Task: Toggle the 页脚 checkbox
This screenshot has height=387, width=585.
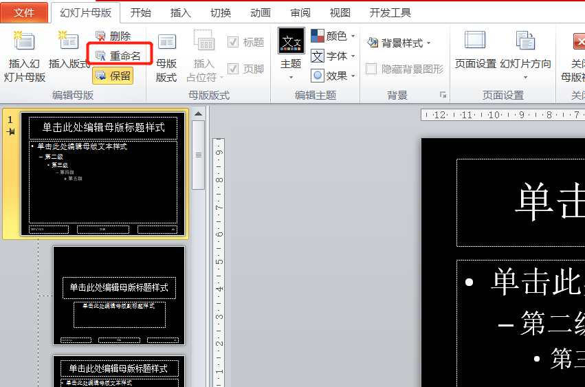Action: click(234, 69)
